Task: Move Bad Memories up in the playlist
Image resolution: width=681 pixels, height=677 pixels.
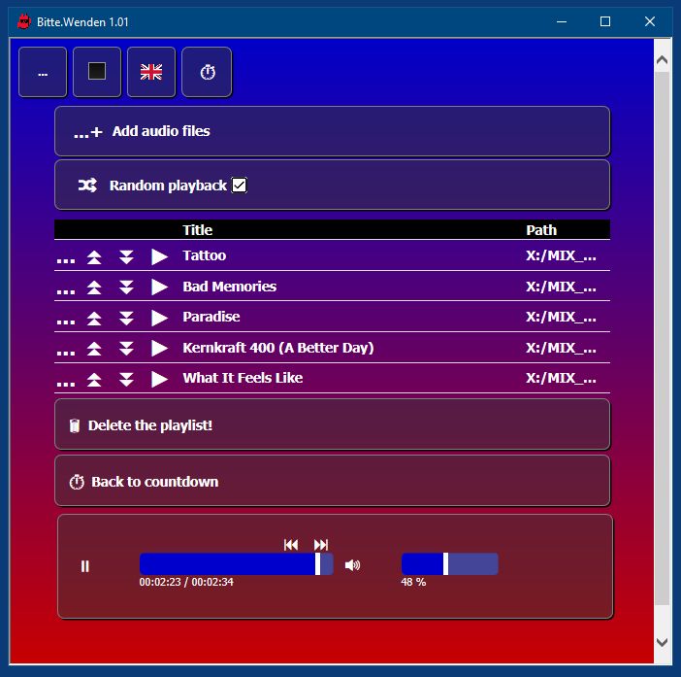Action: pos(94,288)
